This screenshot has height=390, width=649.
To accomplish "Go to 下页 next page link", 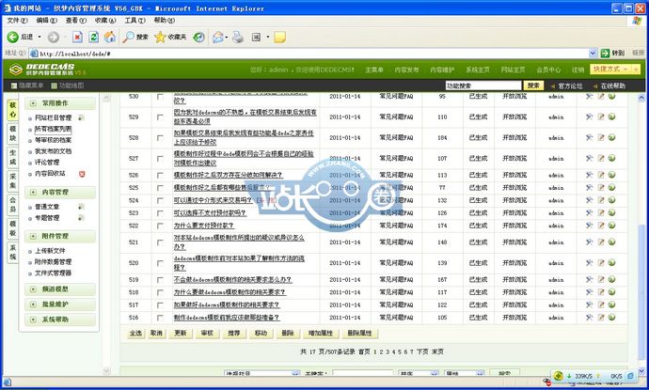I will [422, 352].
